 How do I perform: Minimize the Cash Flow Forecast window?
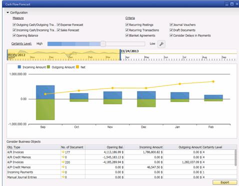click(227, 4)
